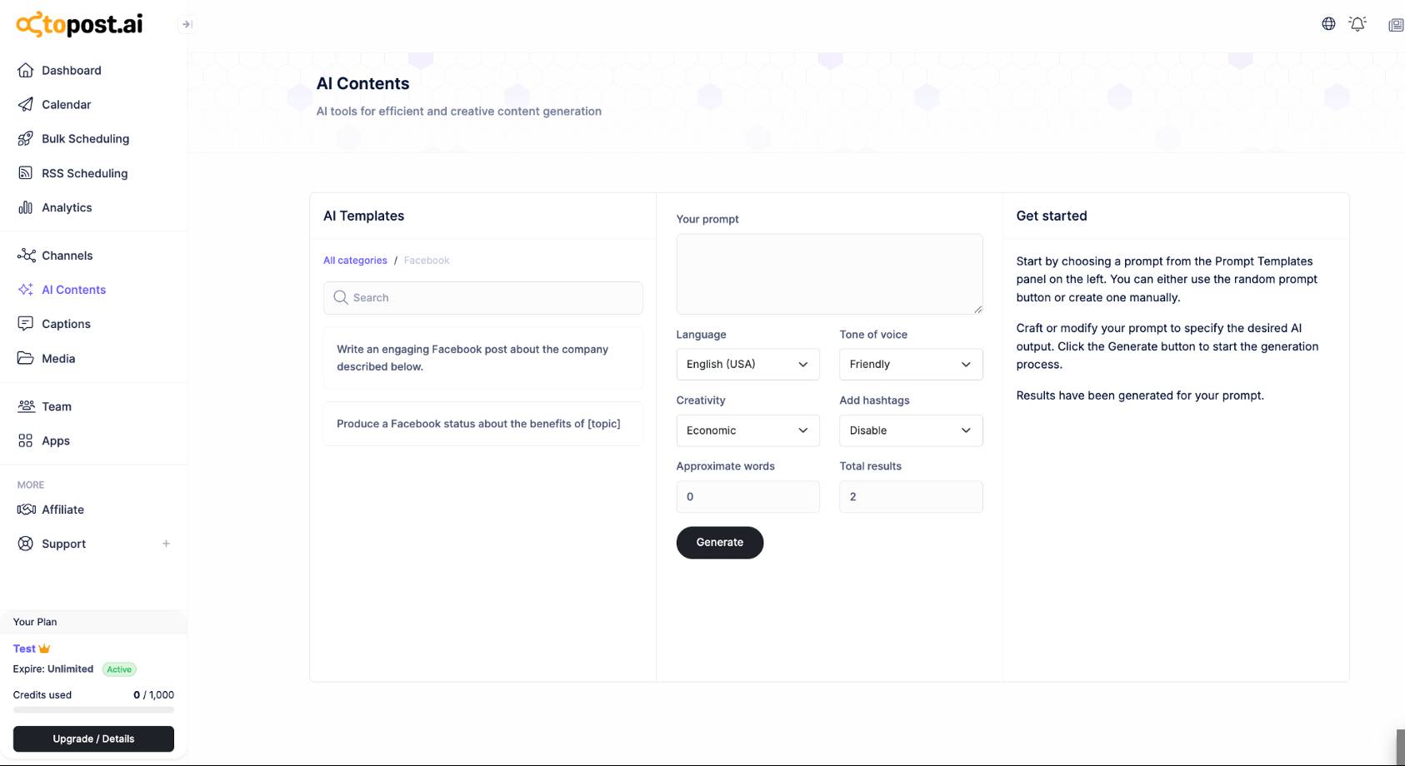Click the Active status badge
This screenshot has height=766, width=1405.
point(119,669)
